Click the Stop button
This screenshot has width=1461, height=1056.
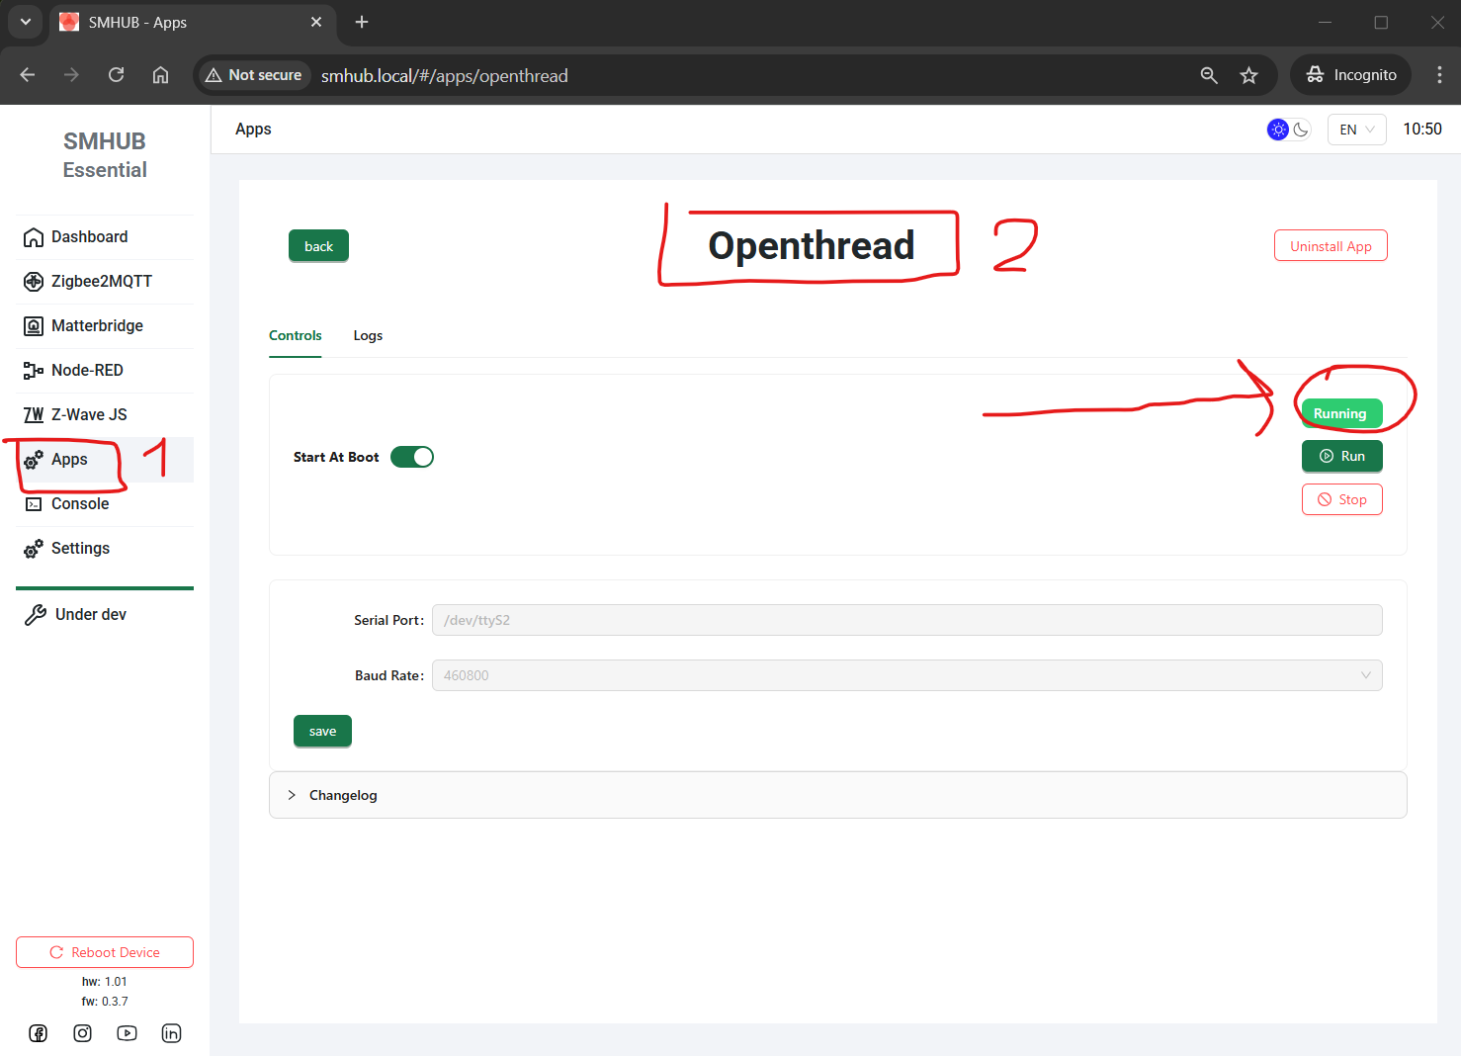(1341, 499)
